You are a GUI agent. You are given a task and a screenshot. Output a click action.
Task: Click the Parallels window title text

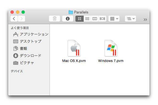point(81,12)
